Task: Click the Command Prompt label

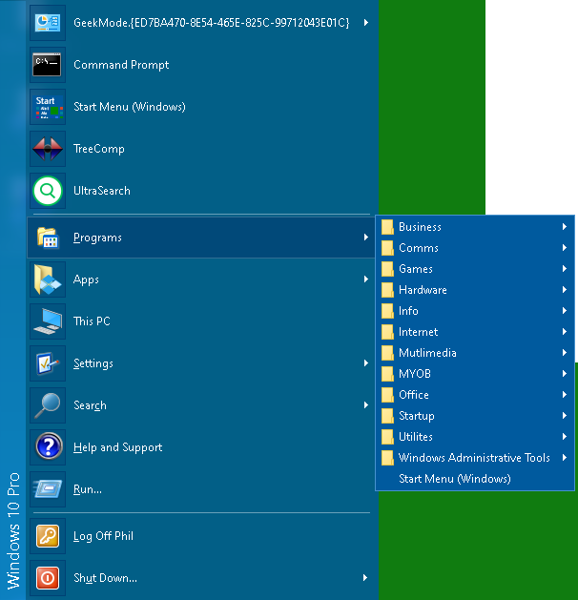Action: coord(121,65)
